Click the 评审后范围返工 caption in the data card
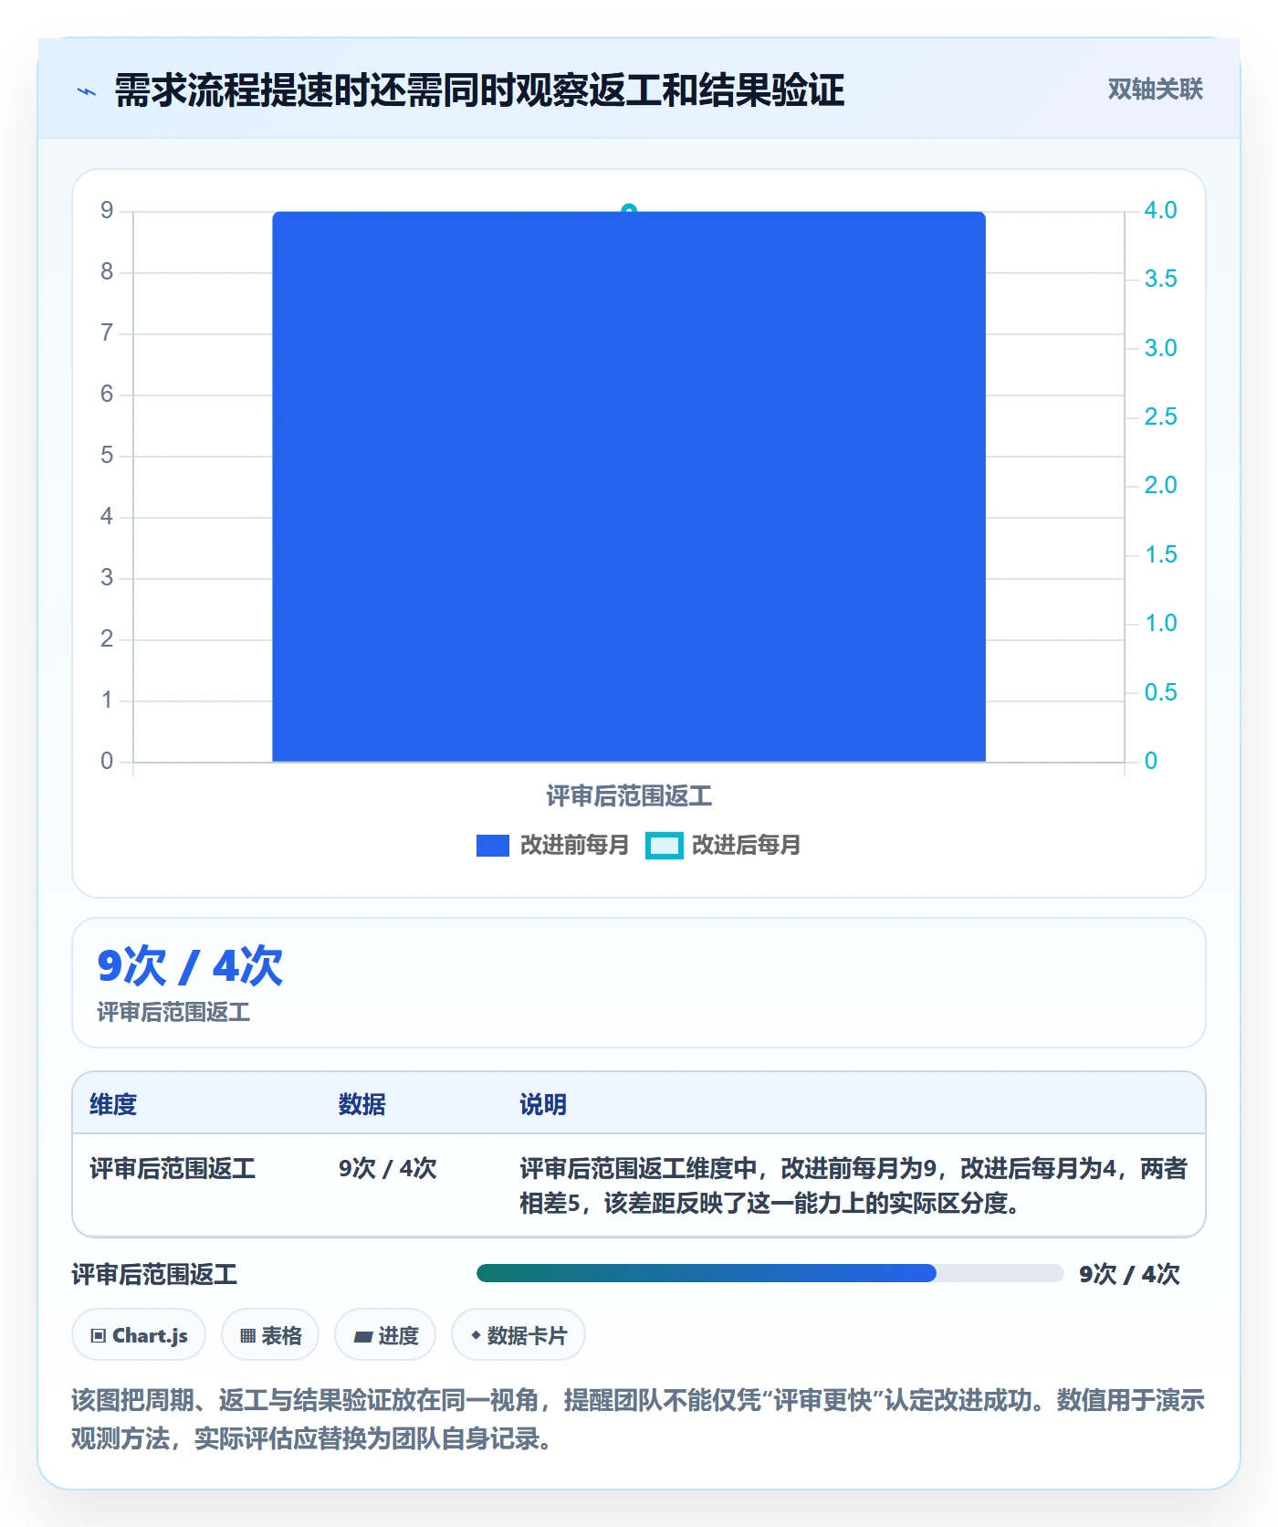 click(173, 1012)
